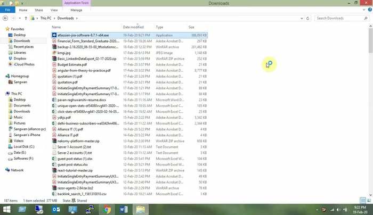
Task: Click scrollbar down arrow
Action: click(x=371, y=195)
